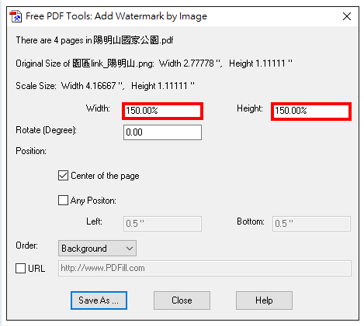Click the Width percentage input field
The width and height of the screenshot is (364, 326).
click(162, 111)
